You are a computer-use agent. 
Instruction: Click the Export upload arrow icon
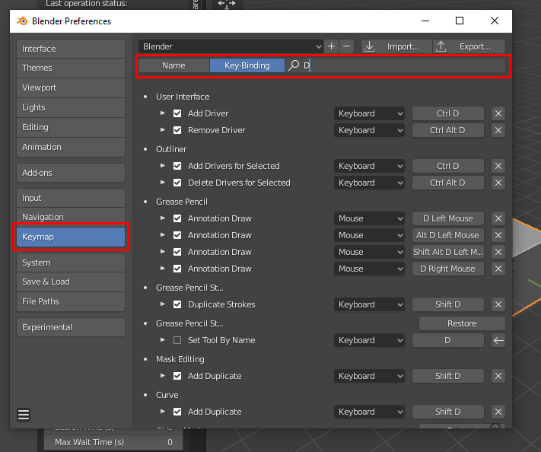(441, 46)
